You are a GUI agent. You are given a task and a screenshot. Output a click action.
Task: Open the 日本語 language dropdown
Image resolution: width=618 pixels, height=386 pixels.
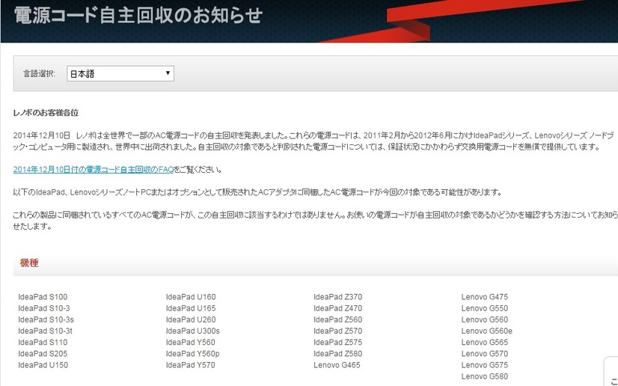click(120, 73)
